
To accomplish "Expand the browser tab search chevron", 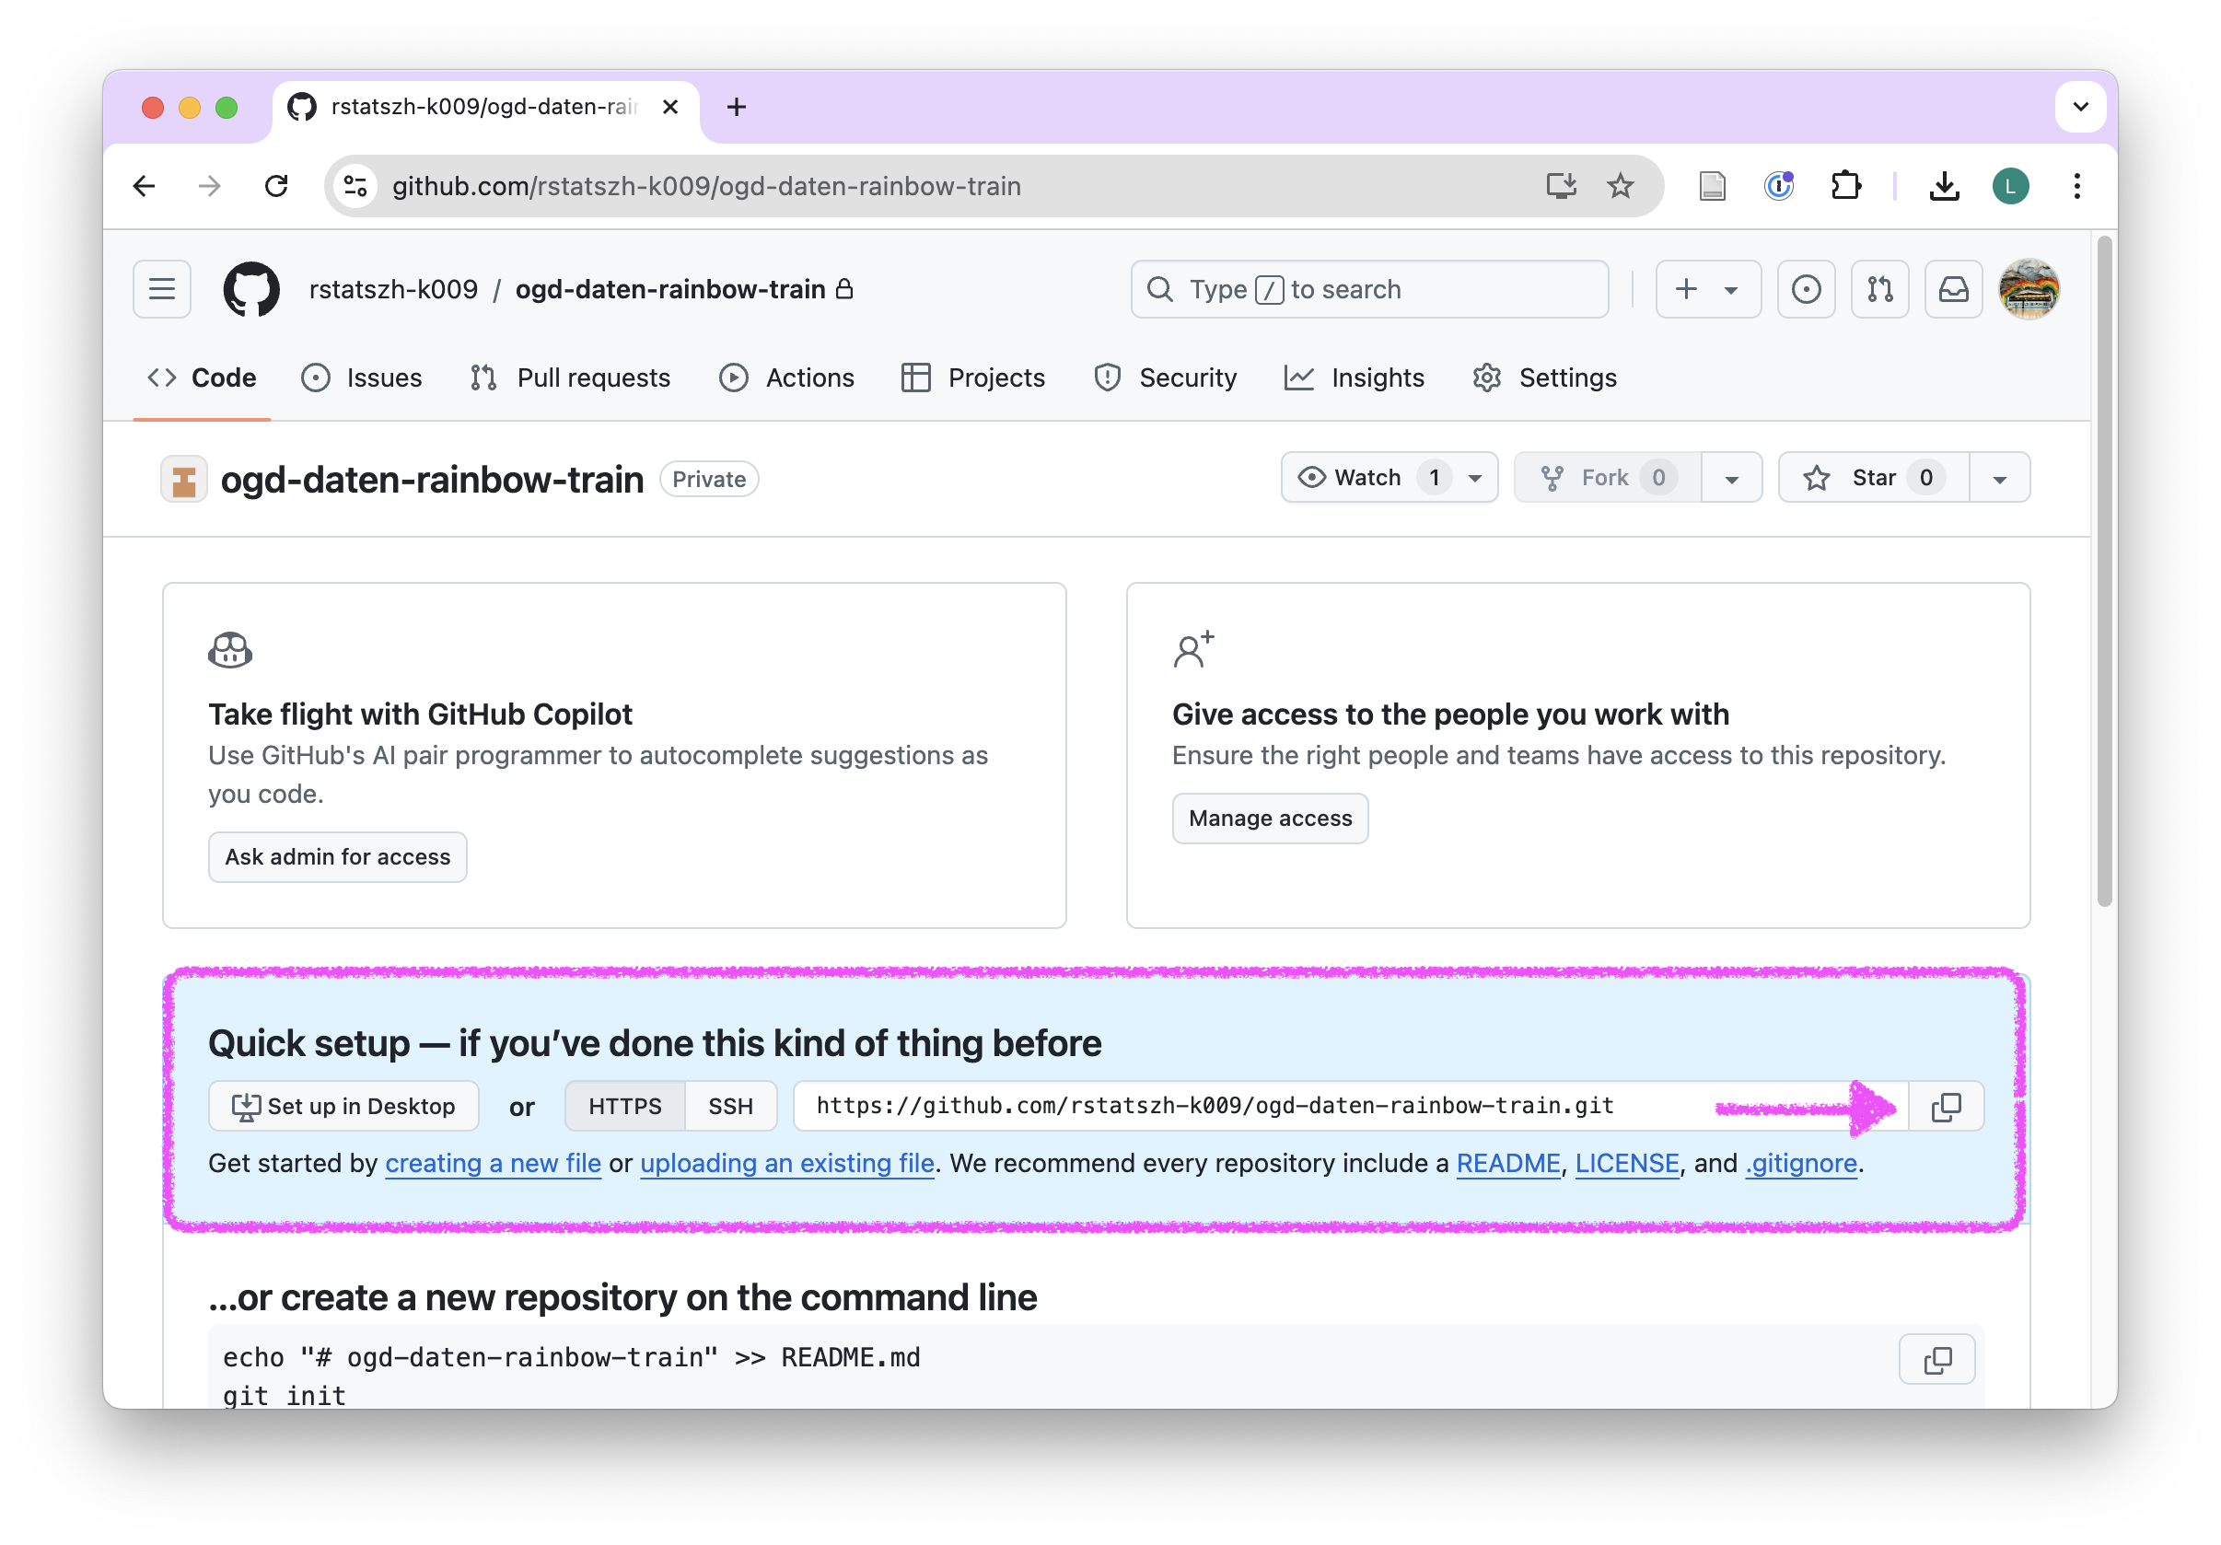I will (2080, 107).
